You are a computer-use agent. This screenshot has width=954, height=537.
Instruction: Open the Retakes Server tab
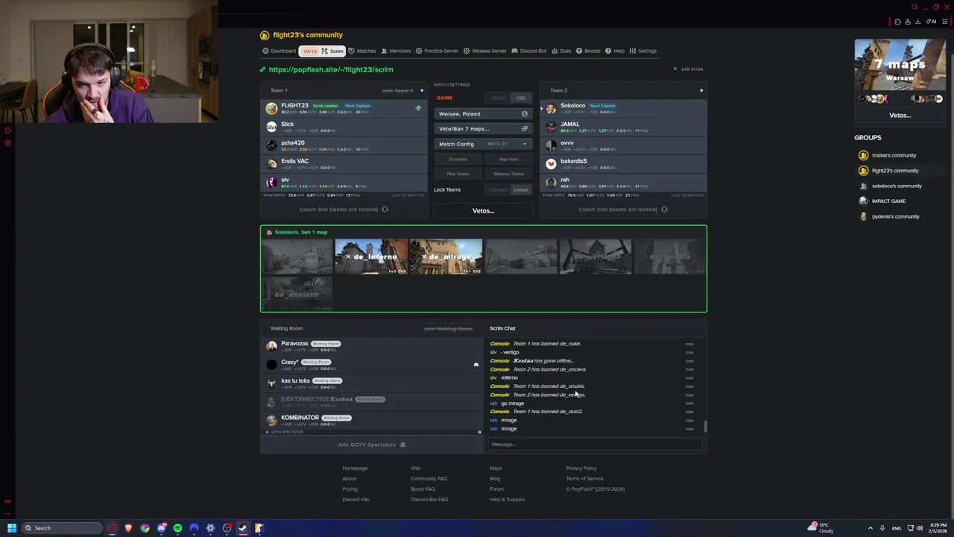(x=485, y=51)
